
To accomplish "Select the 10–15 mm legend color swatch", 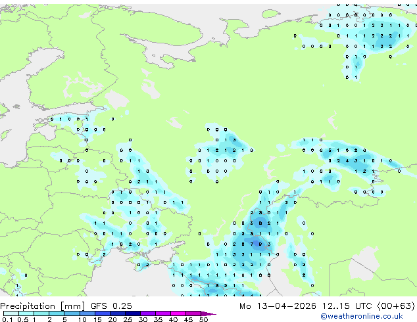I will (x=87, y=313).
